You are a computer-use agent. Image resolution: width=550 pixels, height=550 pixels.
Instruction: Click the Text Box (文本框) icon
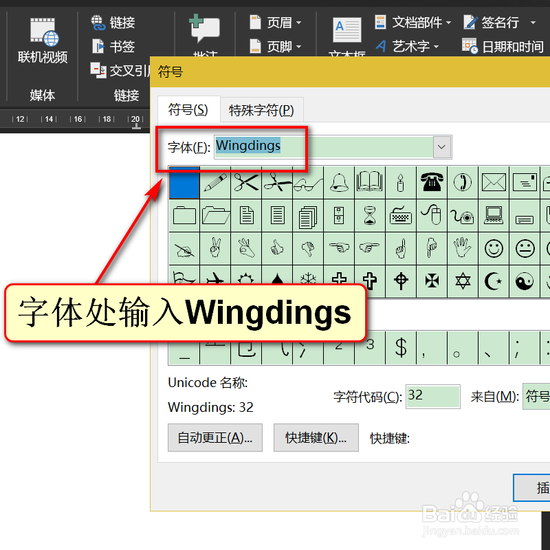coord(346,30)
